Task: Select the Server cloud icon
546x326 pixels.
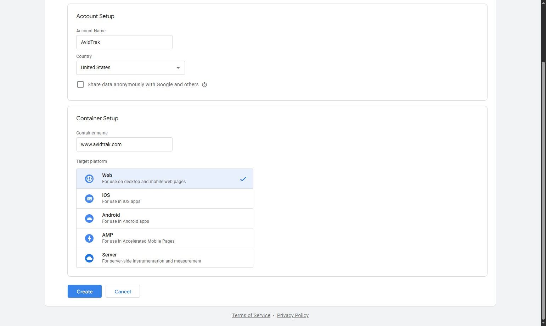Action: click(x=89, y=258)
